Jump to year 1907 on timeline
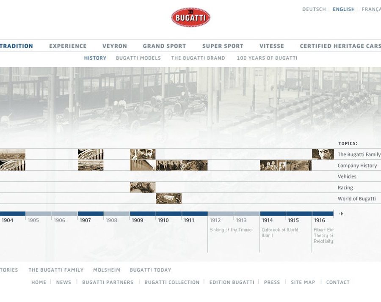The image size is (381, 302). (85, 220)
